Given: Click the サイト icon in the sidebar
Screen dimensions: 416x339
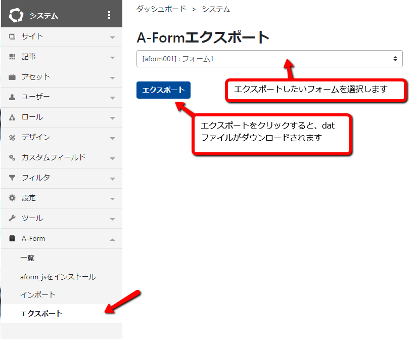Looking at the screenshot, I should (12, 36).
